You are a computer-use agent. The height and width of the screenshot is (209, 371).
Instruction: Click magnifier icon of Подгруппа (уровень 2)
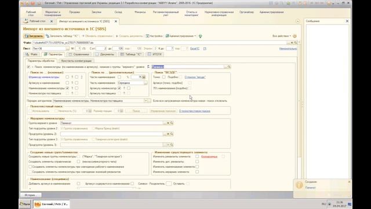click(172, 134)
